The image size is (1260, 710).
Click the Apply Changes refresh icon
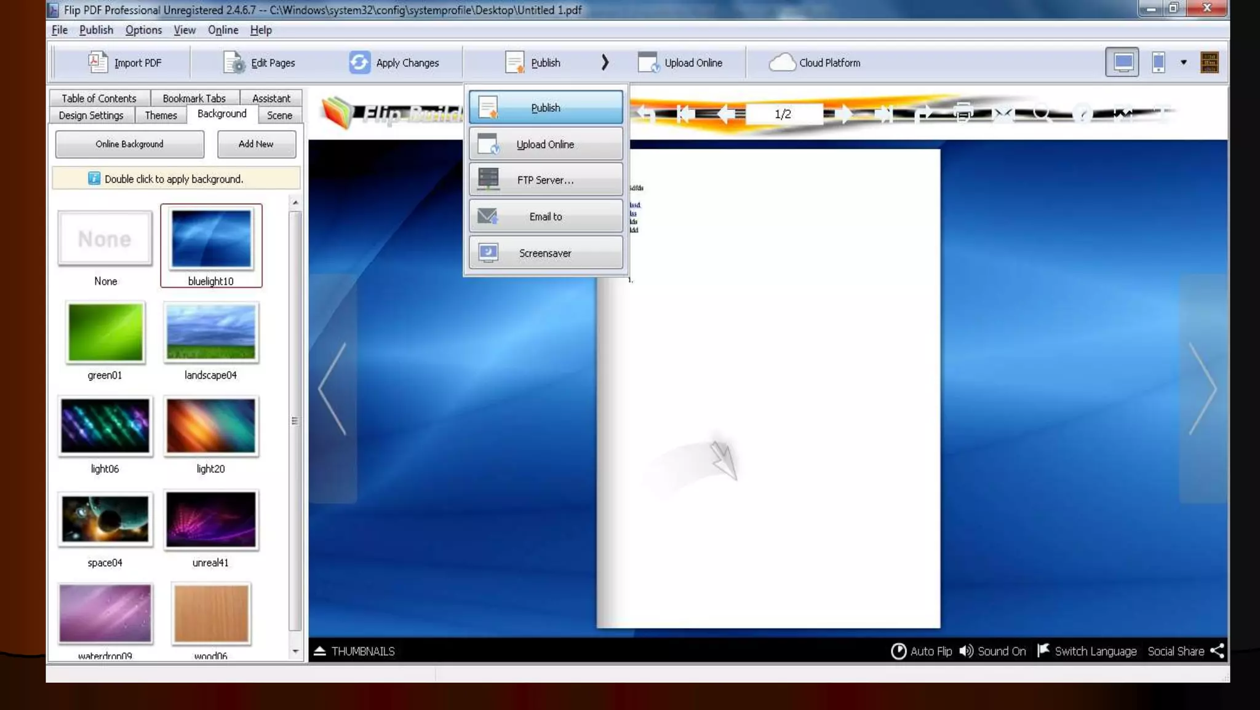[360, 63]
